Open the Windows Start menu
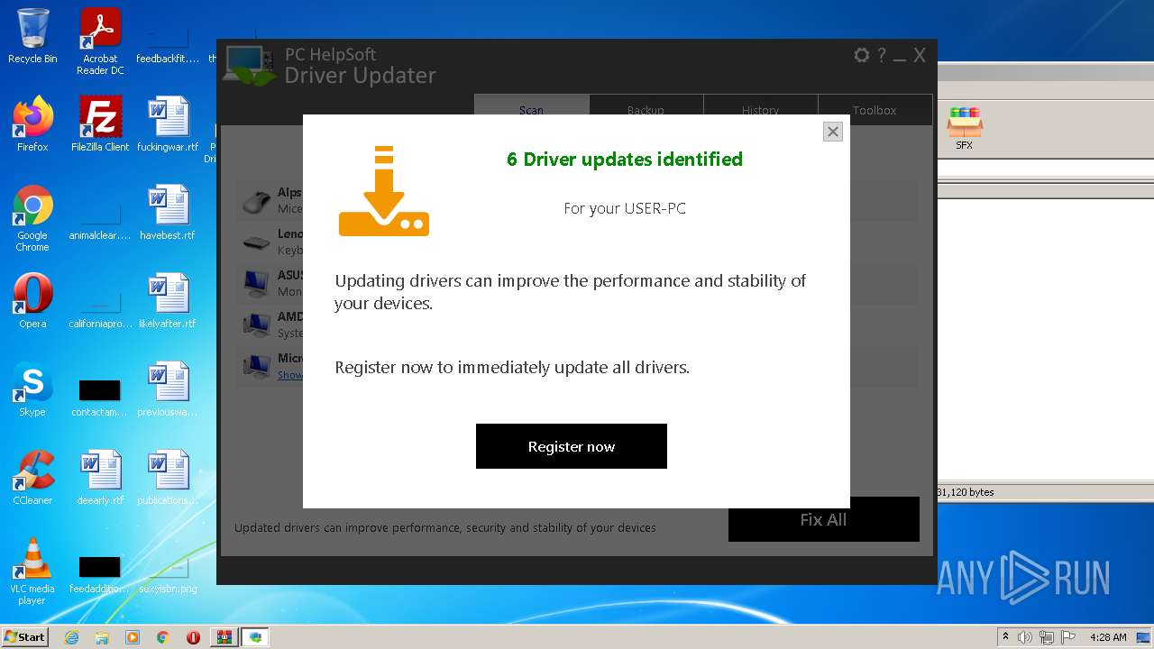The width and height of the screenshot is (1154, 649). [x=24, y=636]
